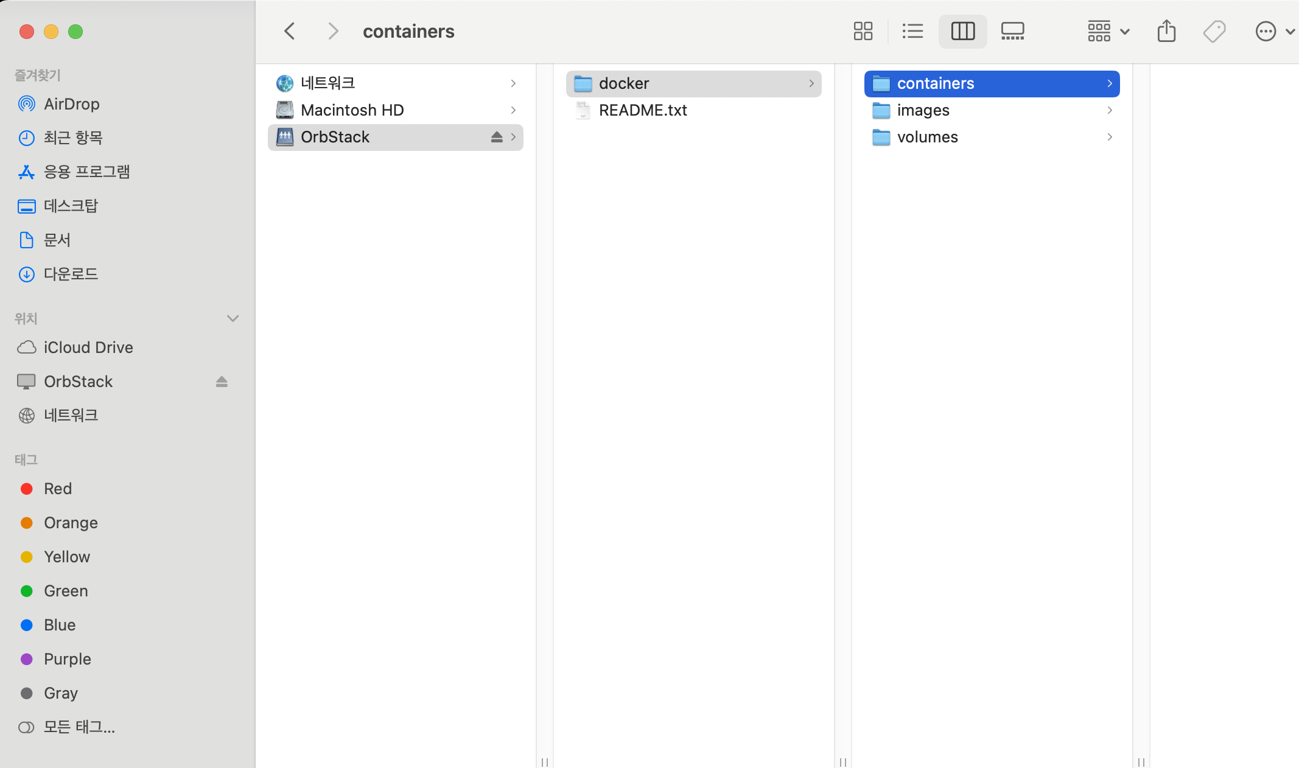The width and height of the screenshot is (1299, 768).
Task: Go back with the left chevron
Action: pyautogui.click(x=290, y=31)
